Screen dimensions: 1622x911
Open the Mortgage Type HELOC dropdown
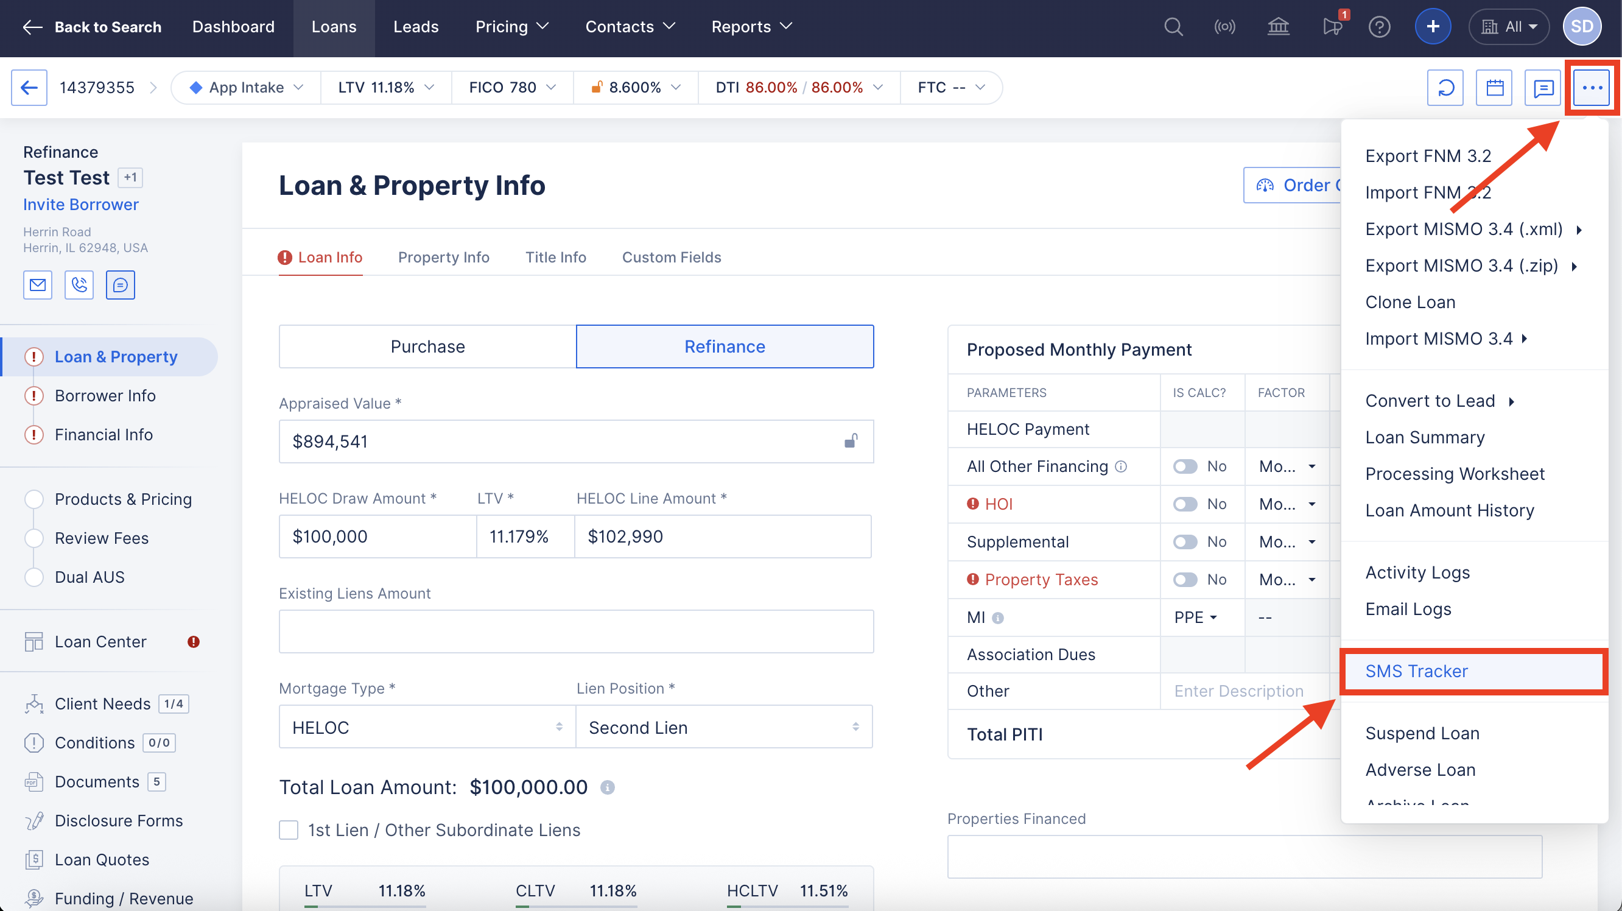[x=427, y=727]
